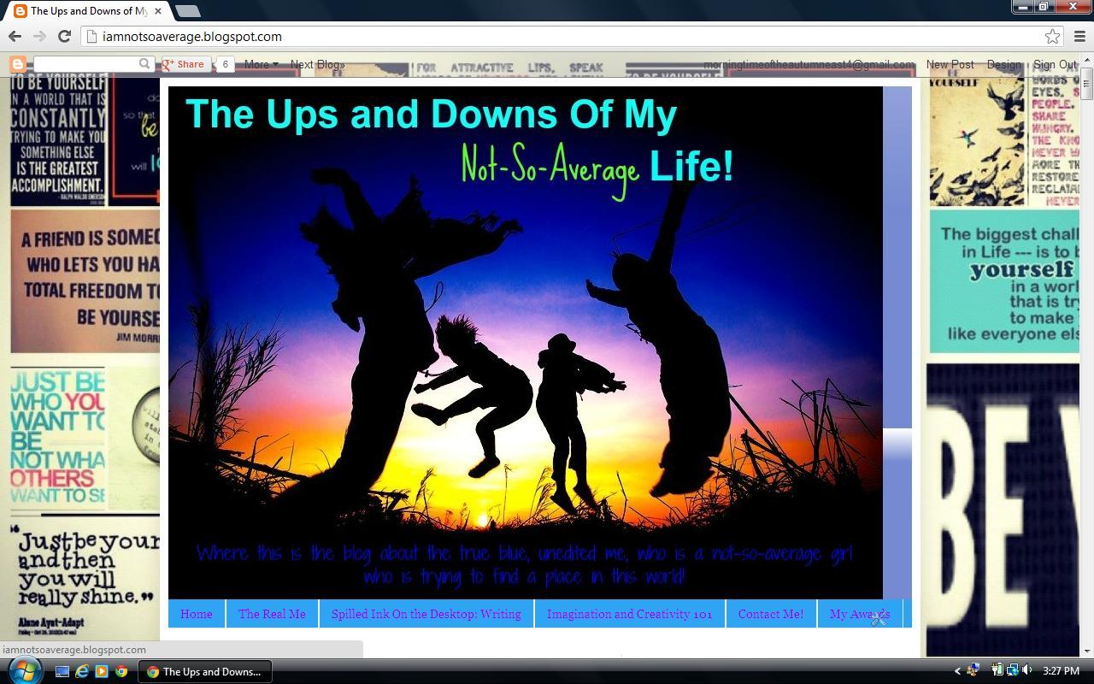Open Spilled Ink On the Desktop: Writing tab
Image resolution: width=1094 pixels, height=684 pixels.
[426, 614]
